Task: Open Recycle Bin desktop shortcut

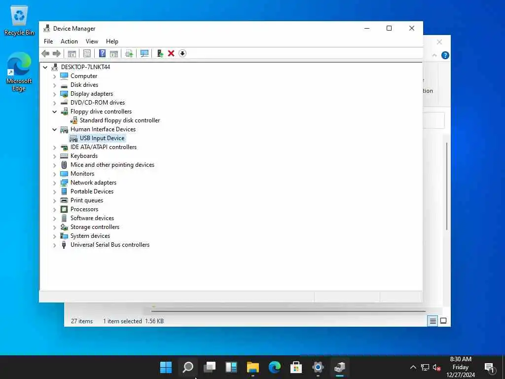Action: [x=19, y=21]
